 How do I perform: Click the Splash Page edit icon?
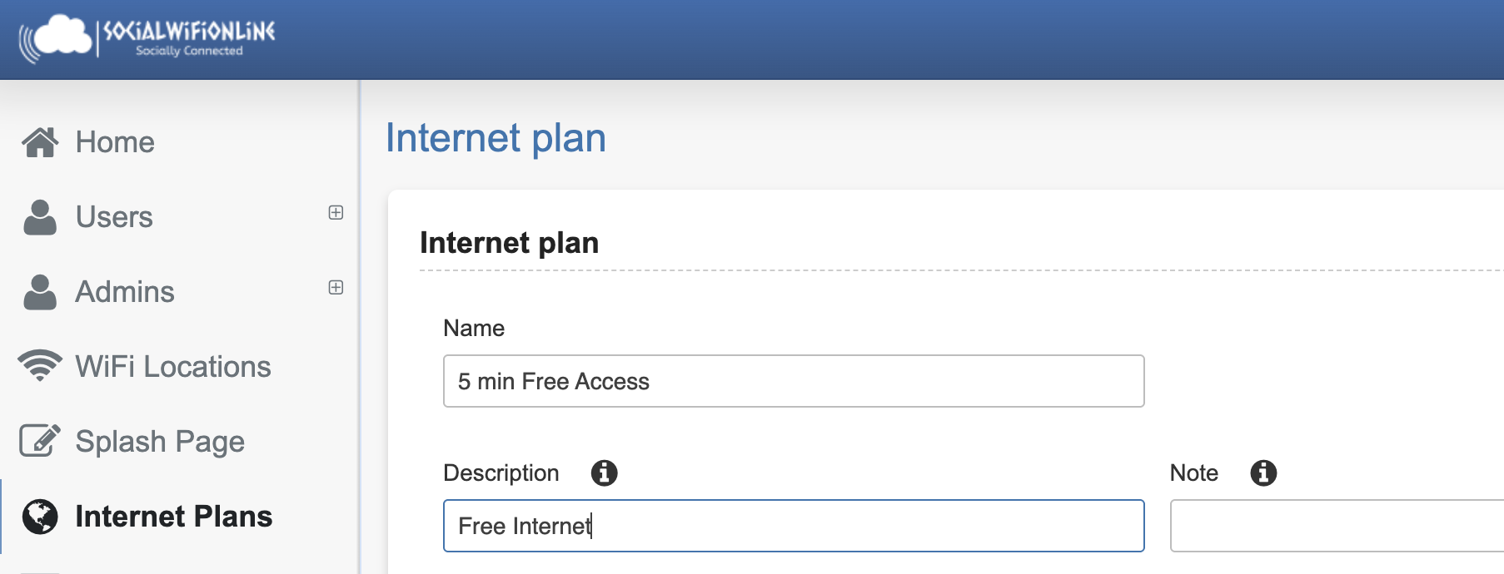coord(40,441)
